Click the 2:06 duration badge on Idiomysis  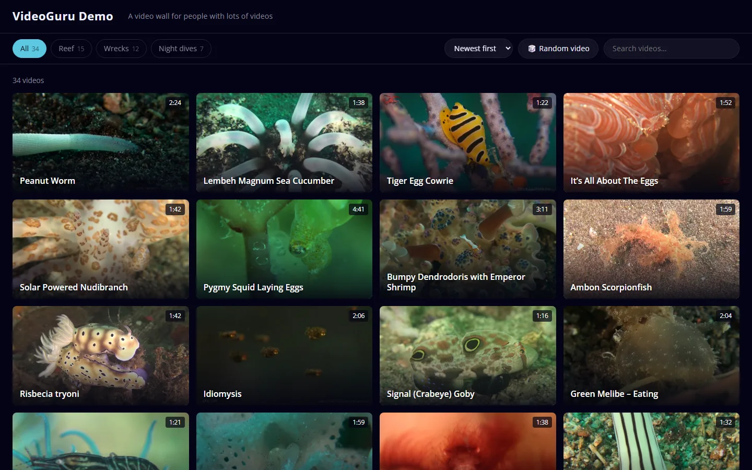358,316
